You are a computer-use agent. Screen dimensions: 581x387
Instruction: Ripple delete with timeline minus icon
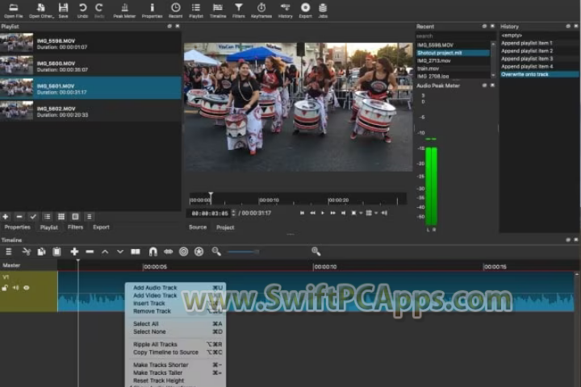pyautogui.click(x=90, y=252)
